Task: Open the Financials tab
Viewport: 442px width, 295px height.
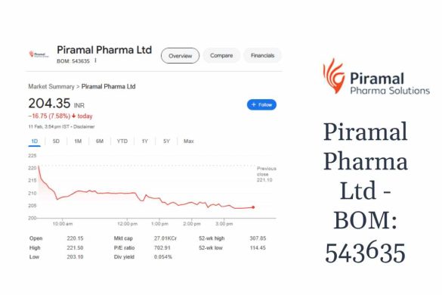Action: pos(262,56)
